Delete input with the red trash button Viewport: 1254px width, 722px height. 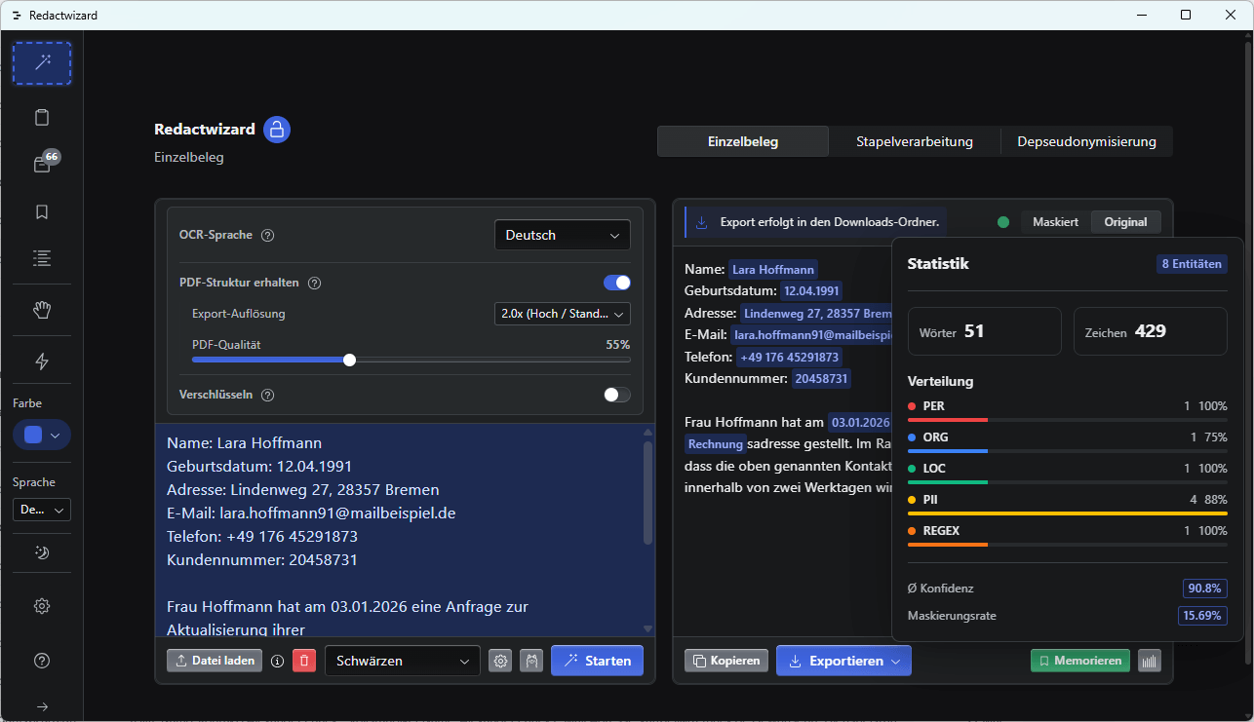pyautogui.click(x=304, y=661)
